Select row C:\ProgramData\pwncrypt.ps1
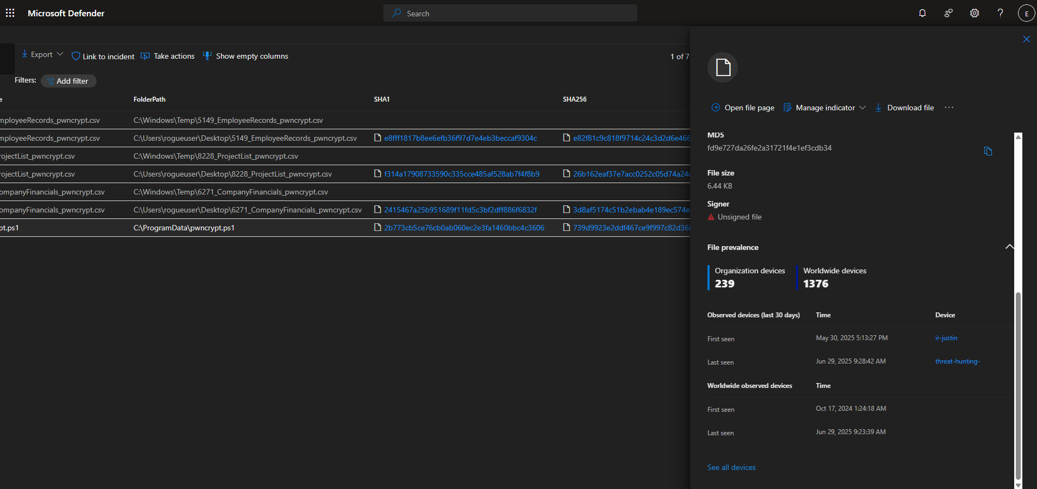This screenshot has height=489, width=1037. 345,228
